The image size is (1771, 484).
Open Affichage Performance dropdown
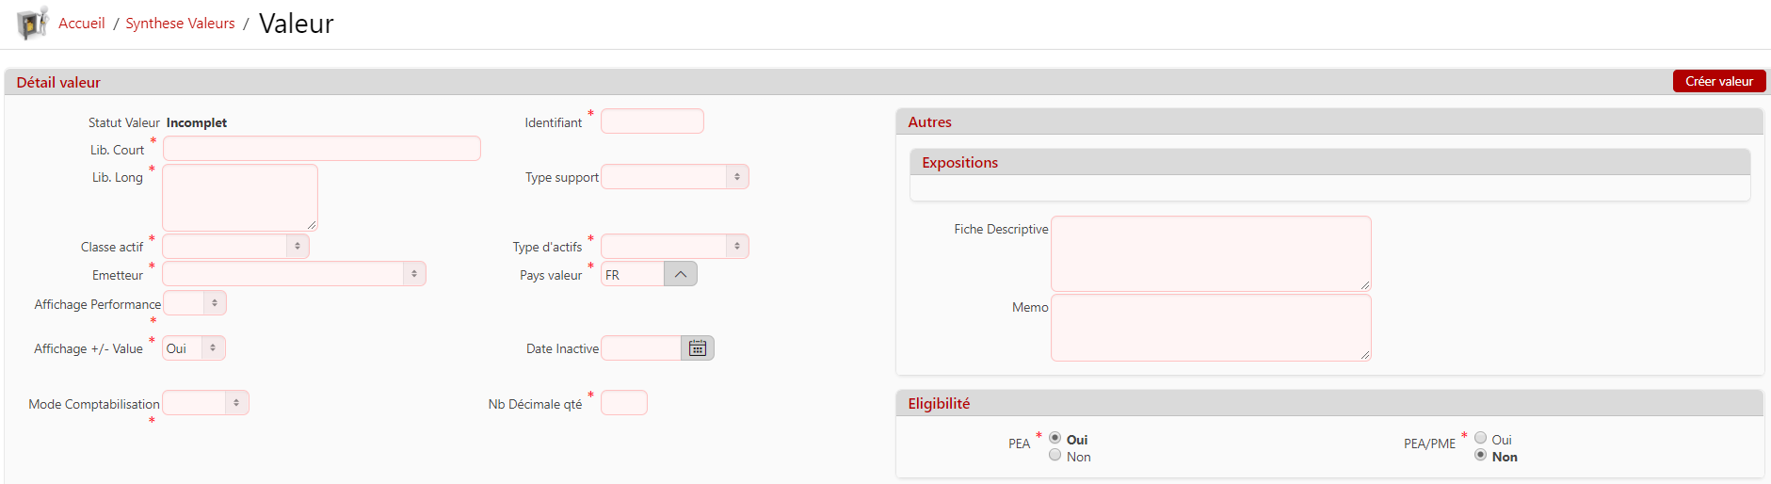coord(195,303)
